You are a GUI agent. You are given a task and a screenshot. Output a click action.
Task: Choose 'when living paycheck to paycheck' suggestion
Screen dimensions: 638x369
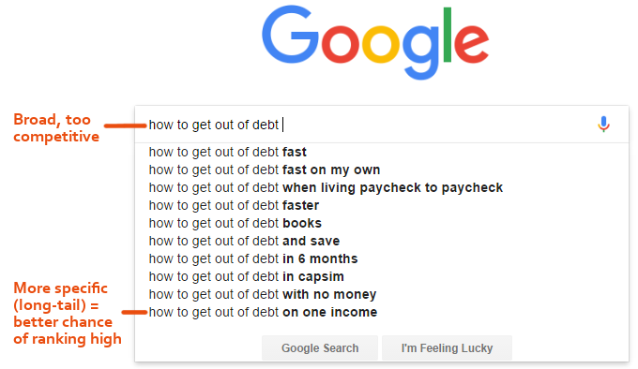(326, 187)
